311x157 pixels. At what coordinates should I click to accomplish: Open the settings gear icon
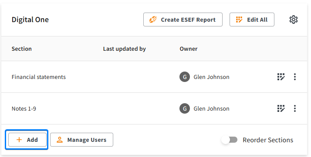click(293, 20)
